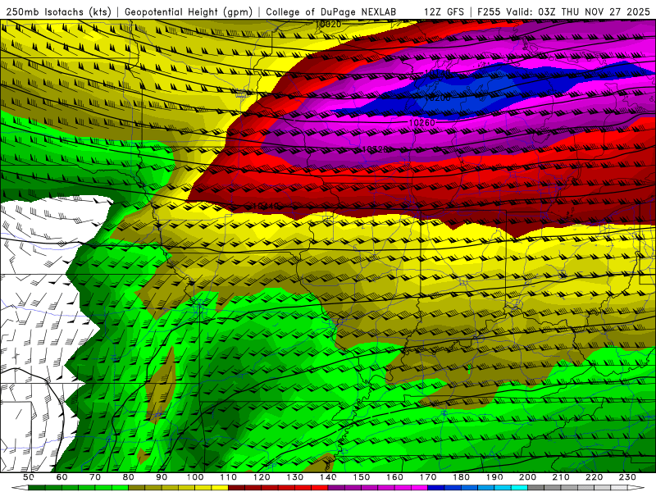
Task: Click the 80 value on the color scale
Action: [x=129, y=477]
